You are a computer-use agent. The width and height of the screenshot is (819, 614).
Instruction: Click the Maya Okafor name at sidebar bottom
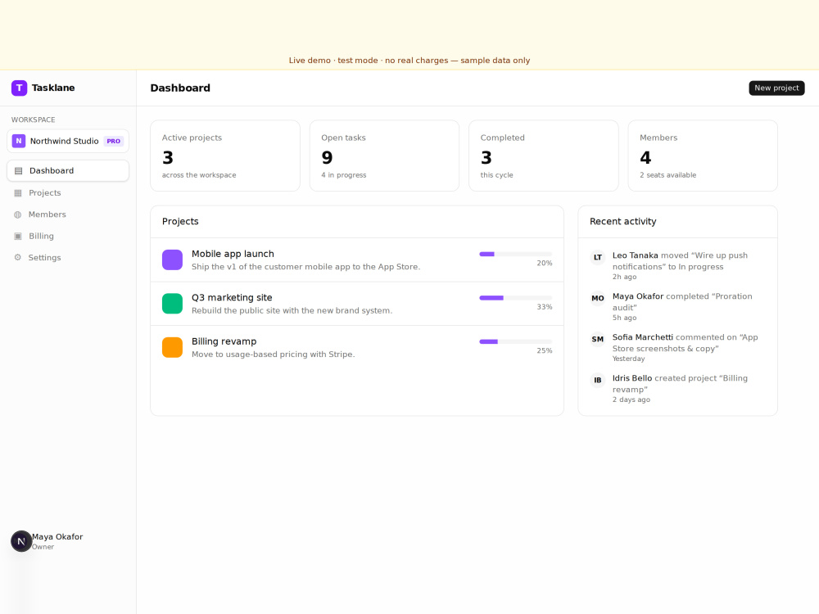[x=57, y=537]
